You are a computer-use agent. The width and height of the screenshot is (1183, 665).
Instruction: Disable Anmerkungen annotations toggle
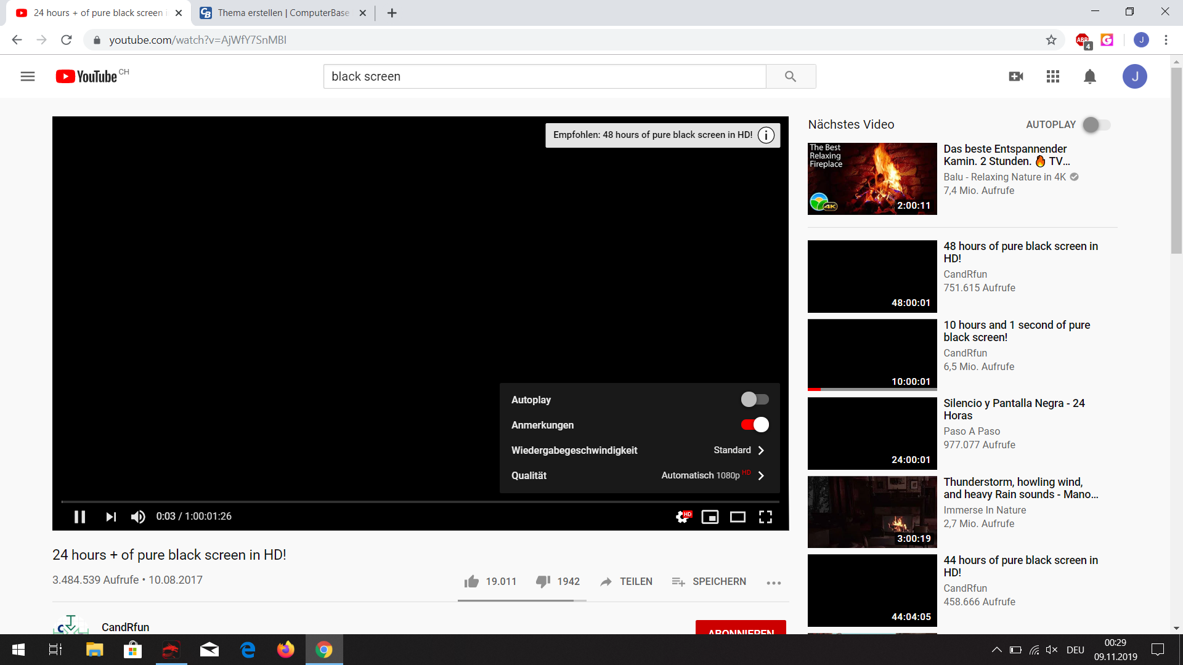pos(754,425)
